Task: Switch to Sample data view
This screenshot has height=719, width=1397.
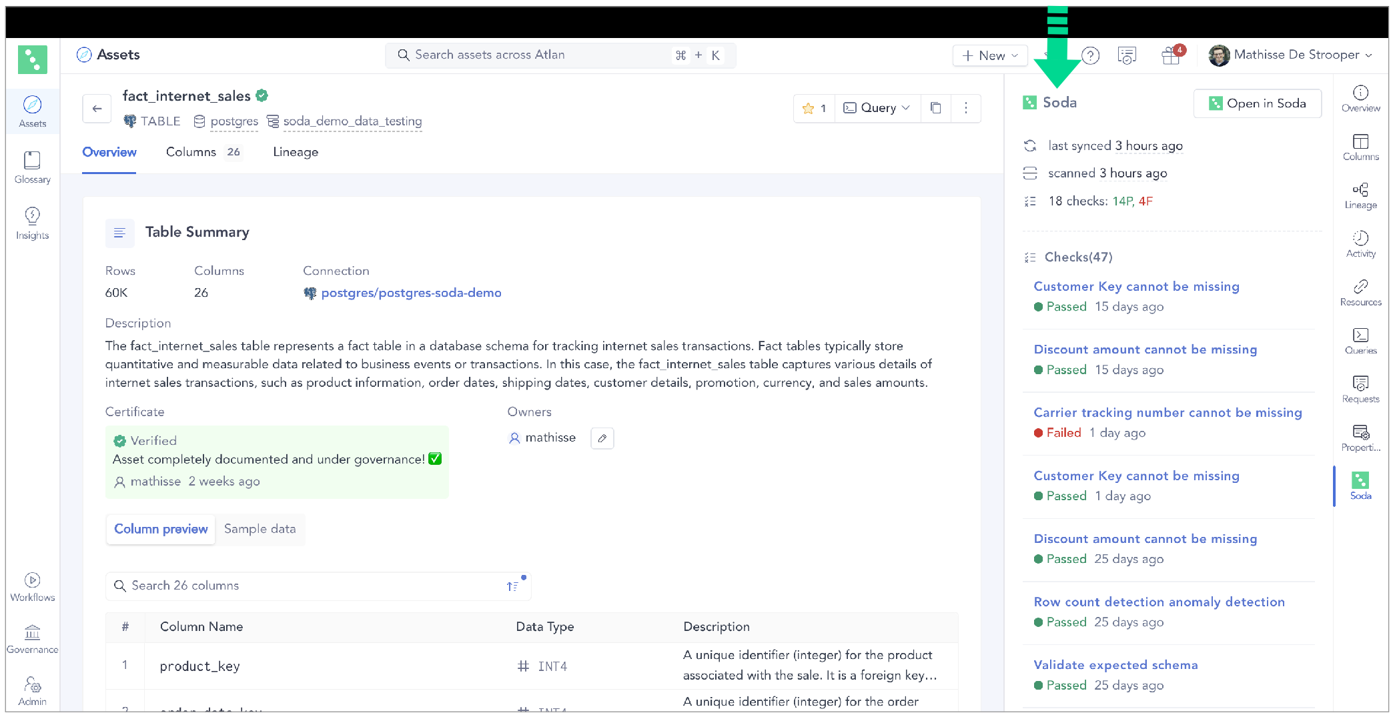Action: coord(260,529)
